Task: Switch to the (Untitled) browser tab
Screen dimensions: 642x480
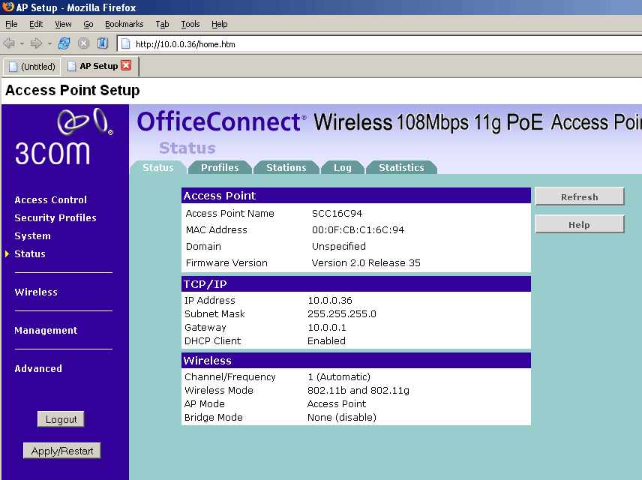Action: [x=32, y=66]
